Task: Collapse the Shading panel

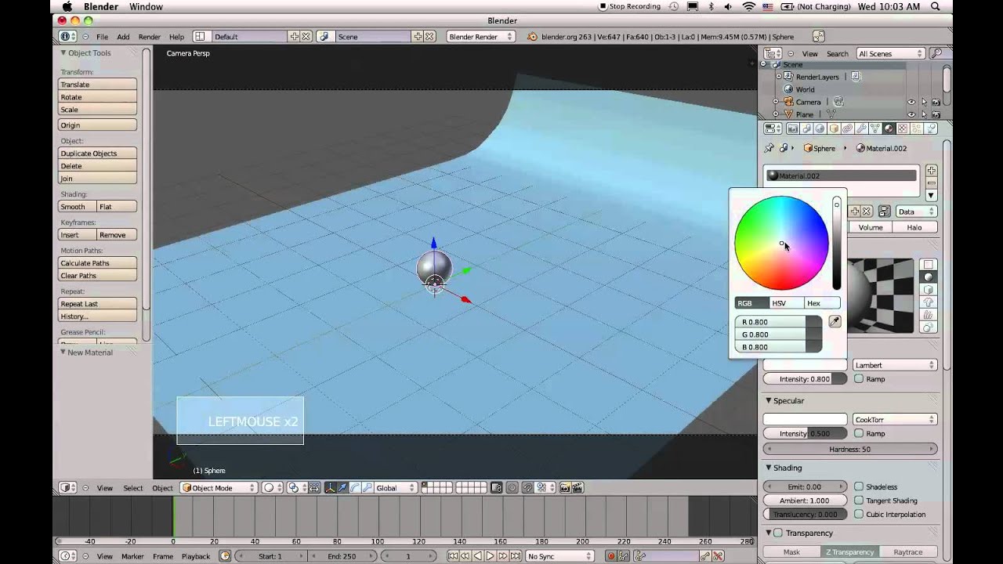Action: tap(769, 468)
